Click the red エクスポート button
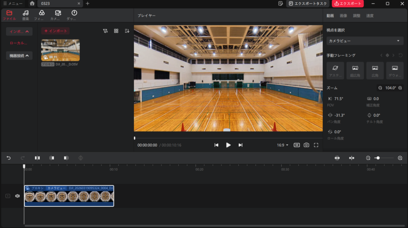The width and height of the screenshot is (408, 228). (347, 4)
